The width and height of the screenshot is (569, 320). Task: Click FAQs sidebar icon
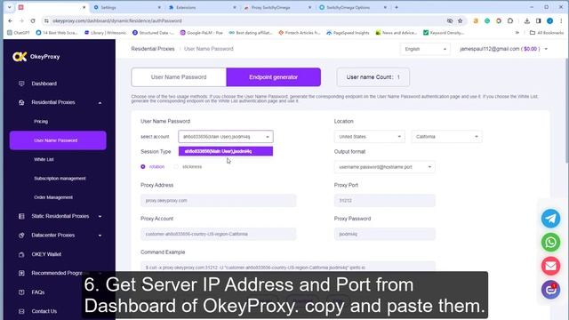tap(21, 292)
